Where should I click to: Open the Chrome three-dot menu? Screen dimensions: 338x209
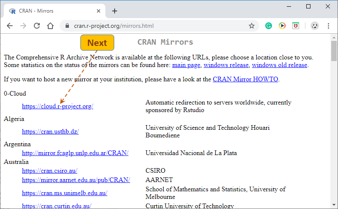click(328, 26)
